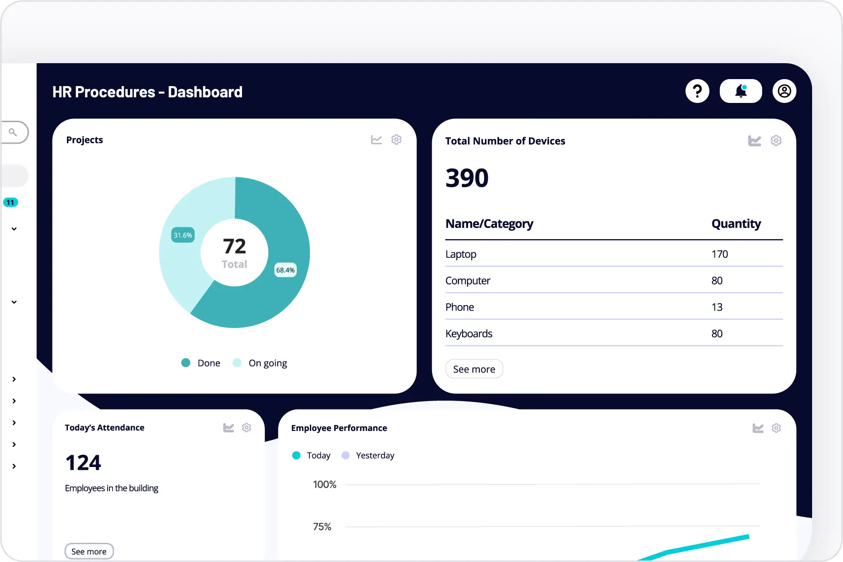Select the Keyboards row
The image size is (843, 562).
coord(614,334)
